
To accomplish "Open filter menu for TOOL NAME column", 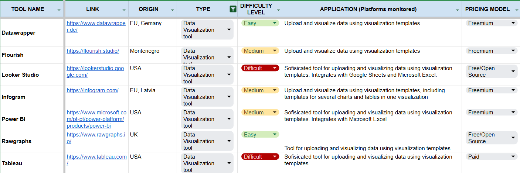I will 59,9.
